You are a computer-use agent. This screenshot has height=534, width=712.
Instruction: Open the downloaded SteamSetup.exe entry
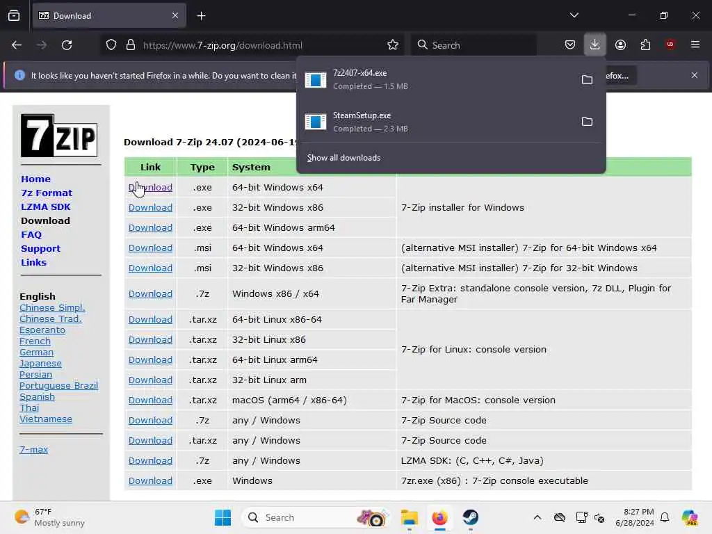pos(437,122)
